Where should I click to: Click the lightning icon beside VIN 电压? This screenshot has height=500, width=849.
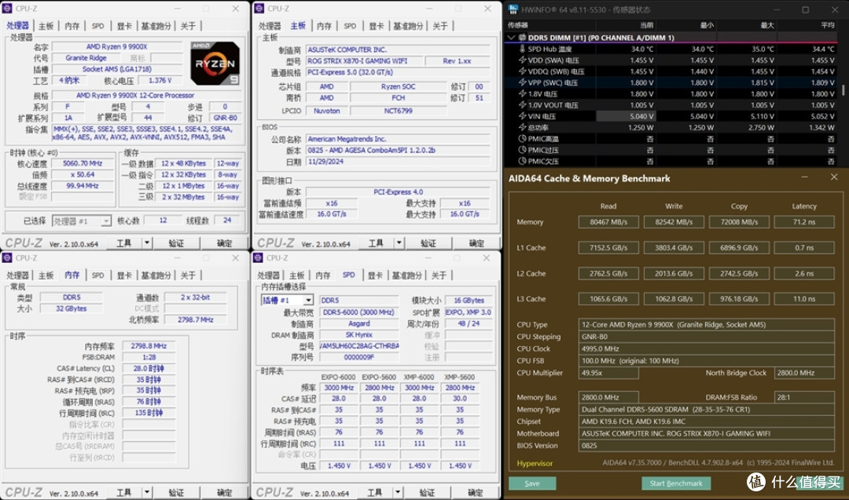pos(523,116)
